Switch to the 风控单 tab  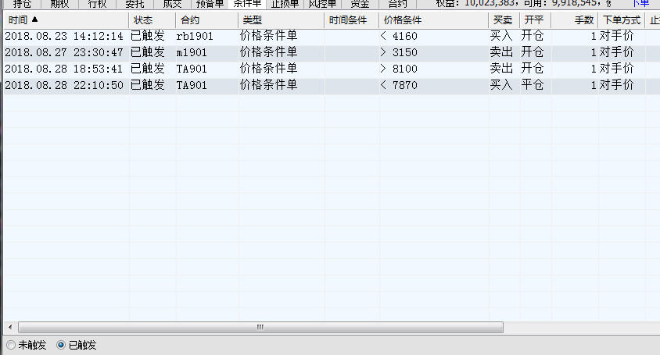[x=322, y=4]
